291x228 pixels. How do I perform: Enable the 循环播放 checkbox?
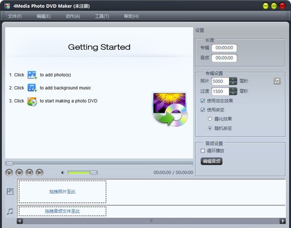click(203, 151)
